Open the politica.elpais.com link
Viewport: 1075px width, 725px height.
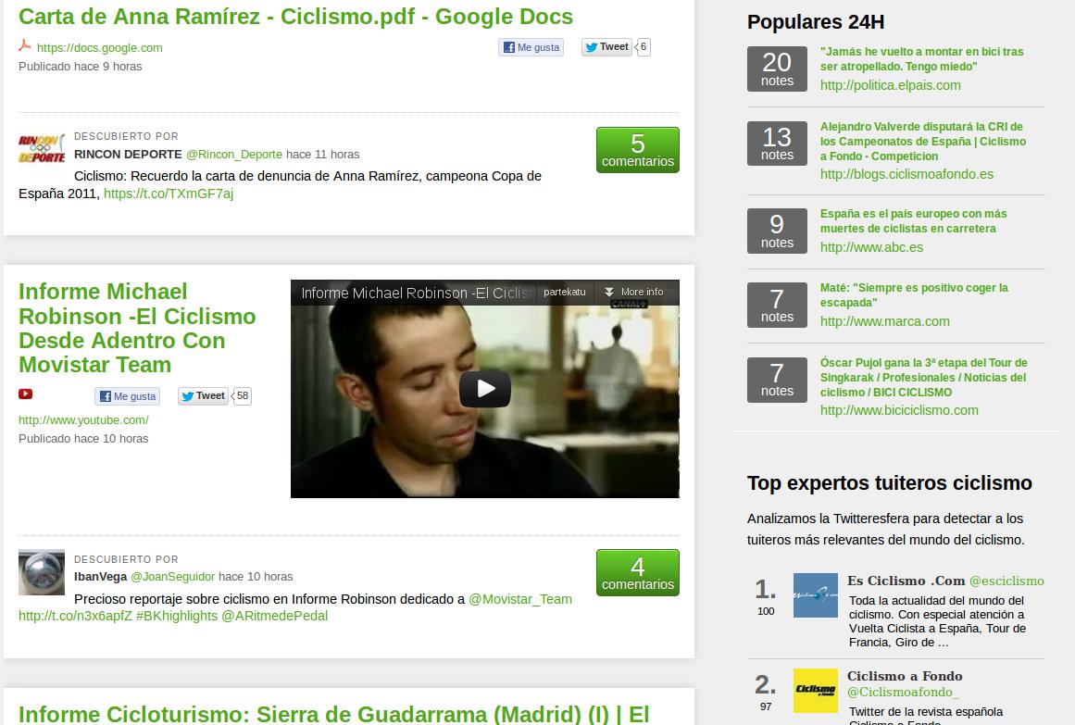coord(890,85)
